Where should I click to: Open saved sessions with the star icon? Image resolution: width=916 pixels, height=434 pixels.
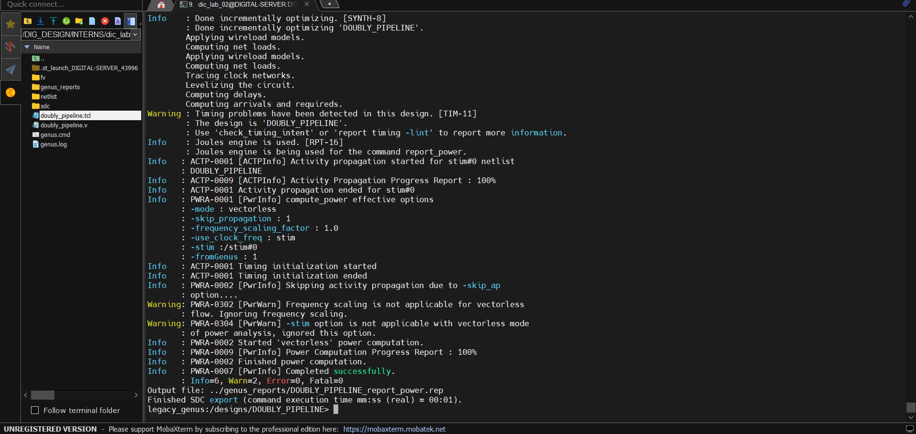point(10,24)
